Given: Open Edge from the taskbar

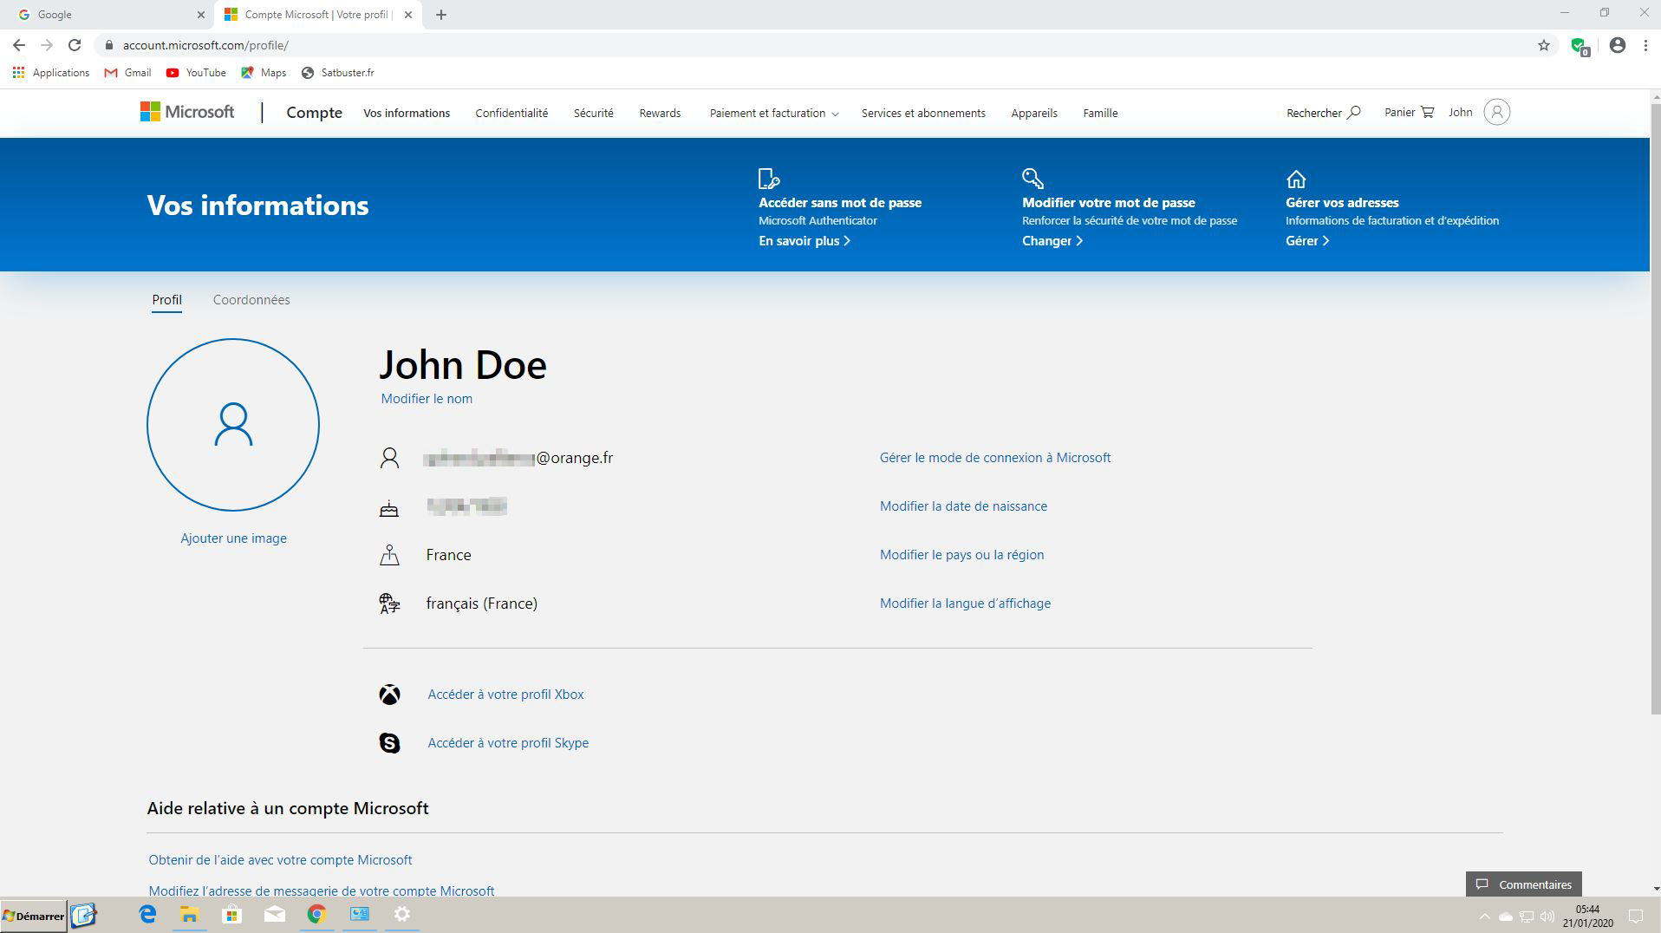Looking at the screenshot, I should [147, 915].
